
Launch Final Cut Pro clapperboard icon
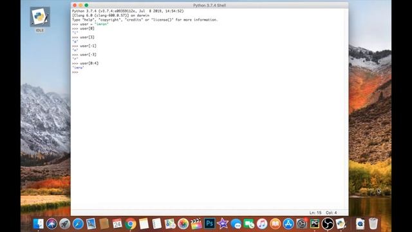(x=196, y=224)
